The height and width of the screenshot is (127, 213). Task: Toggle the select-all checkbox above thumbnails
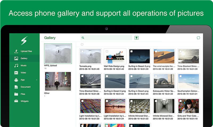(x=82, y=44)
